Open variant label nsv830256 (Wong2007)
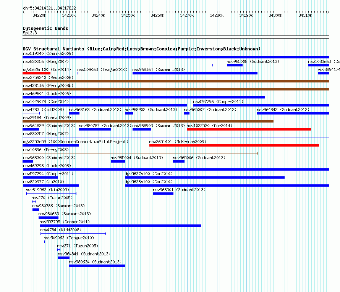Viewport: 340px width, 292px height. click(46, 61)
